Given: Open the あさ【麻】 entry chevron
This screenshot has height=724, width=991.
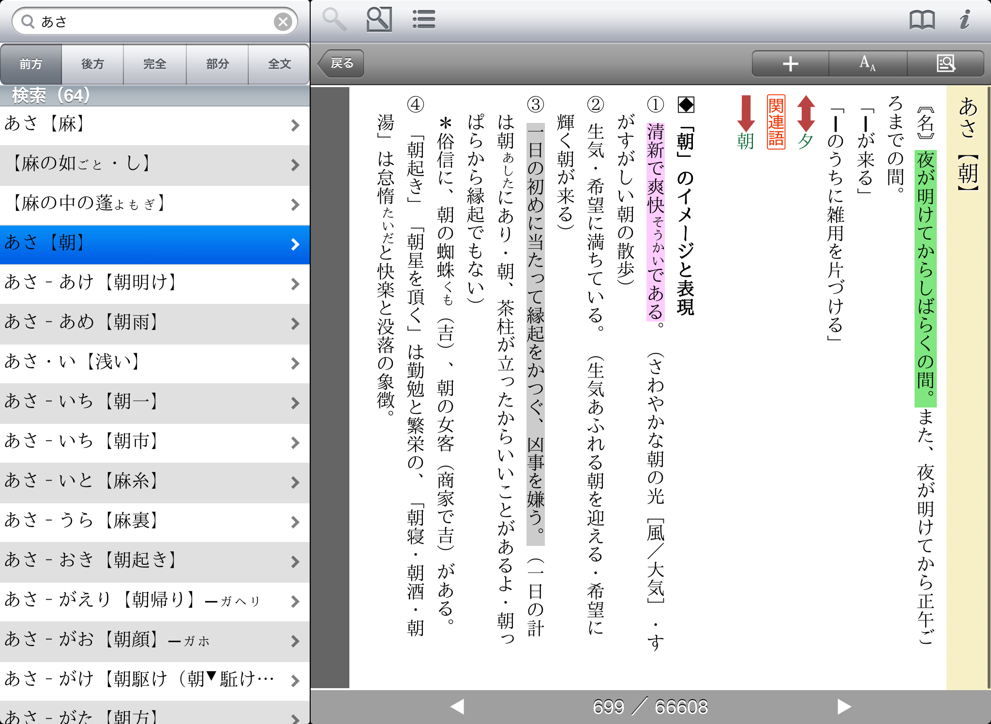Looking at the screenshot, I should (x=295, y=125).
